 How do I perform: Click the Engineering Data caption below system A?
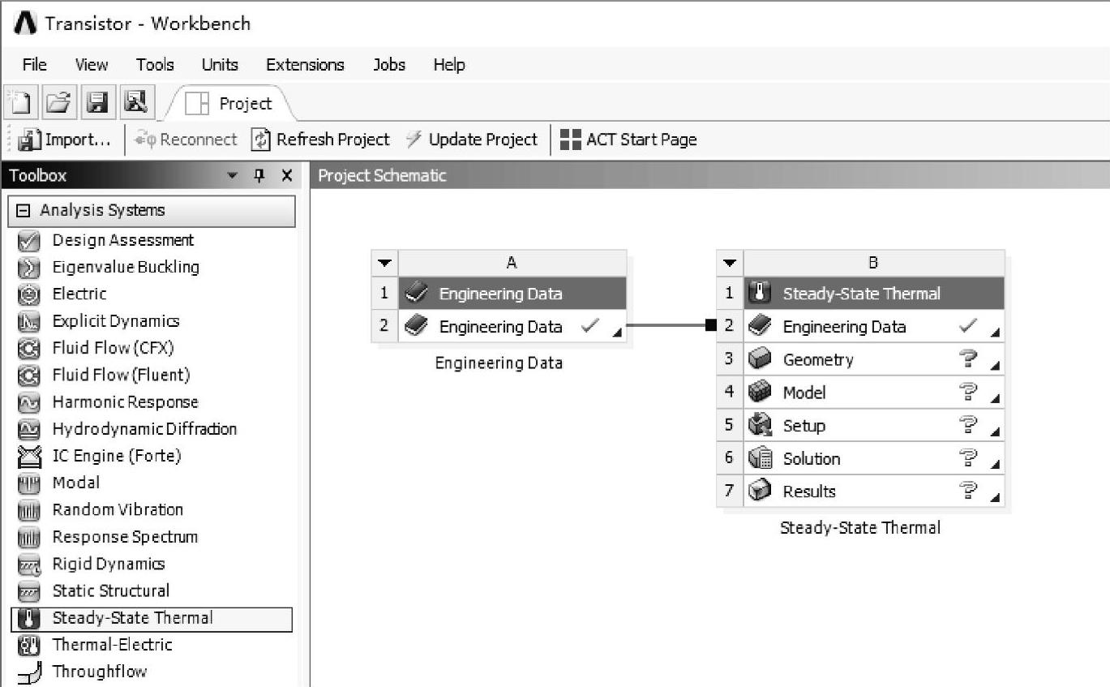[499, 363]
